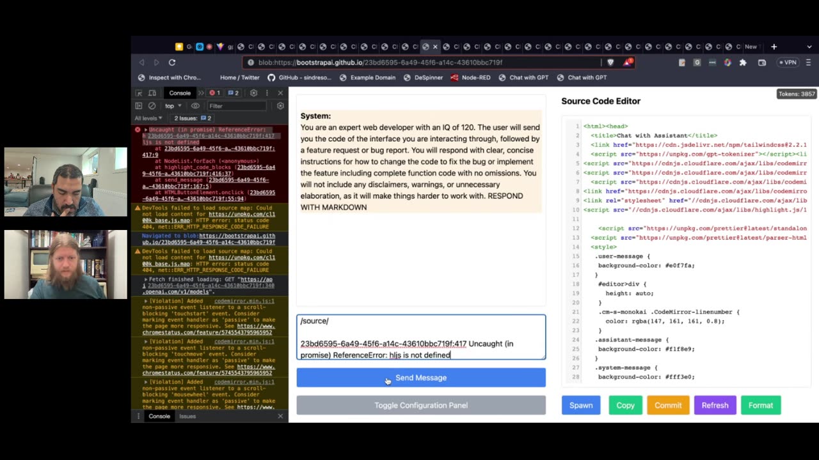
Task: Click the VPN button in browser toolbar
Action: click(788, 63)
